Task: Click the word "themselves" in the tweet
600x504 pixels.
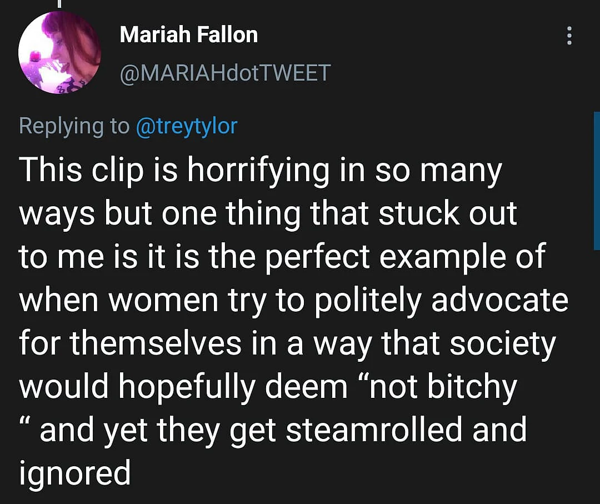Action: (x=156, y=343)
